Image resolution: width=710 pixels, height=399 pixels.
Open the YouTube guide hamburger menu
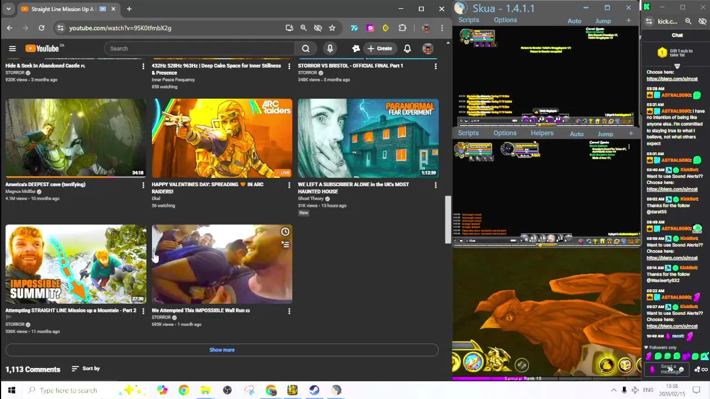click(x=12, y=49)
